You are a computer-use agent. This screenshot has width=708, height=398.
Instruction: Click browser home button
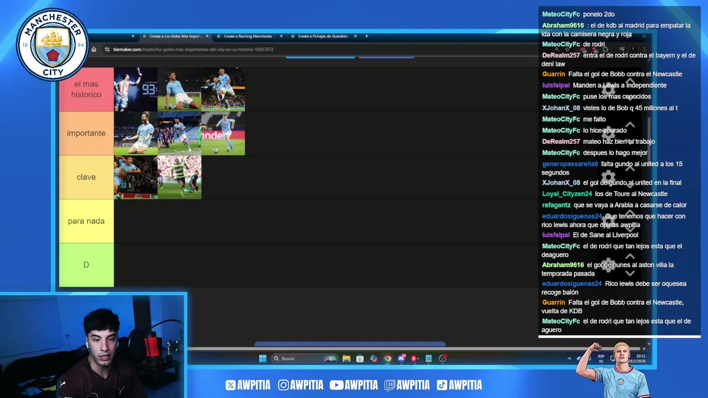[93, 49]
